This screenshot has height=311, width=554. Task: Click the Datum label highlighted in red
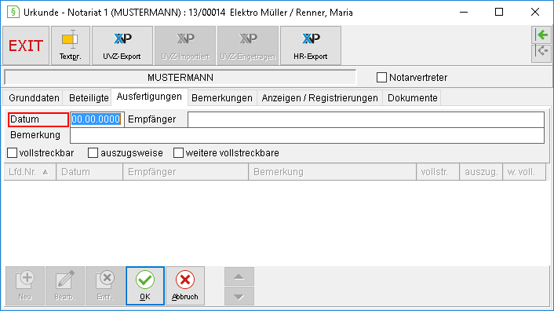(38, 119)
